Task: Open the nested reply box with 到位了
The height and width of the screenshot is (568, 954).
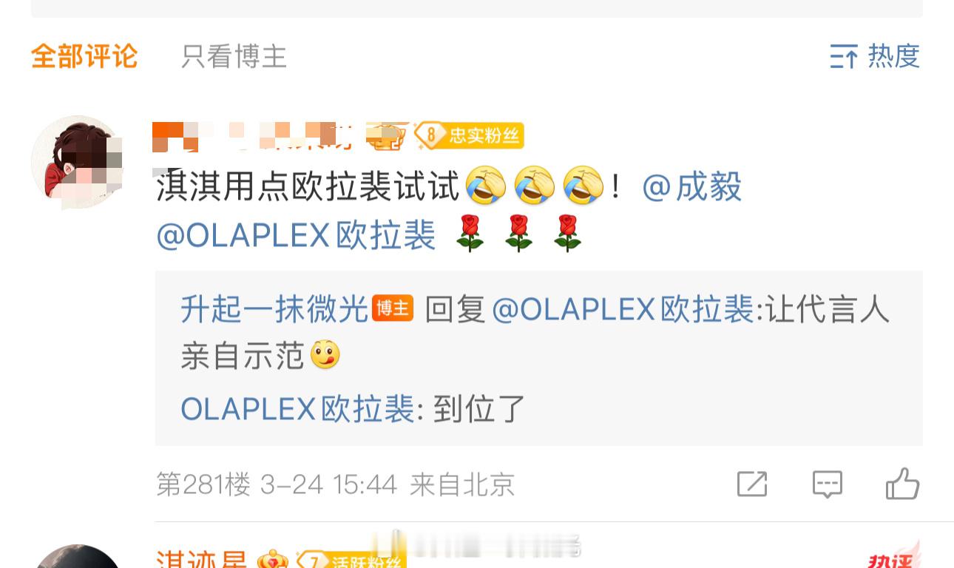Action: (538, 358)
